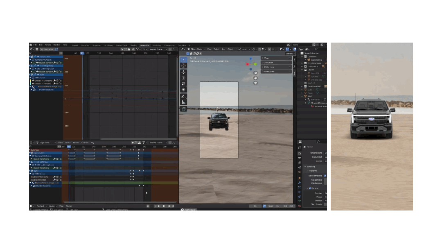The image size is (442, 249).
Task: Click the use preview range clock icon
Action: point(264,206)
